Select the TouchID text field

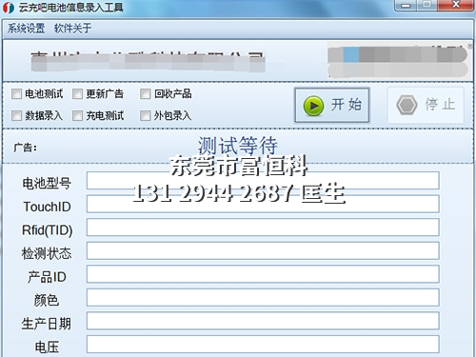coord(263,204)
